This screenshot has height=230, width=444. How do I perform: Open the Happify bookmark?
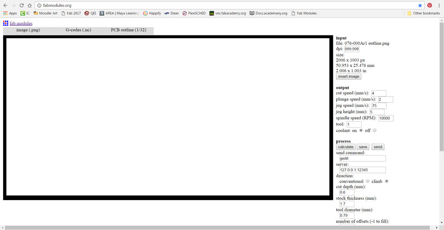152,13
